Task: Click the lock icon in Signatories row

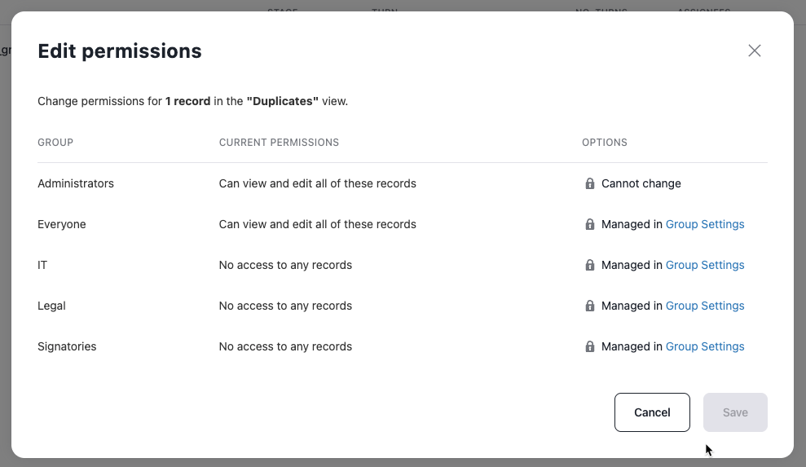Action: [590, 346]
